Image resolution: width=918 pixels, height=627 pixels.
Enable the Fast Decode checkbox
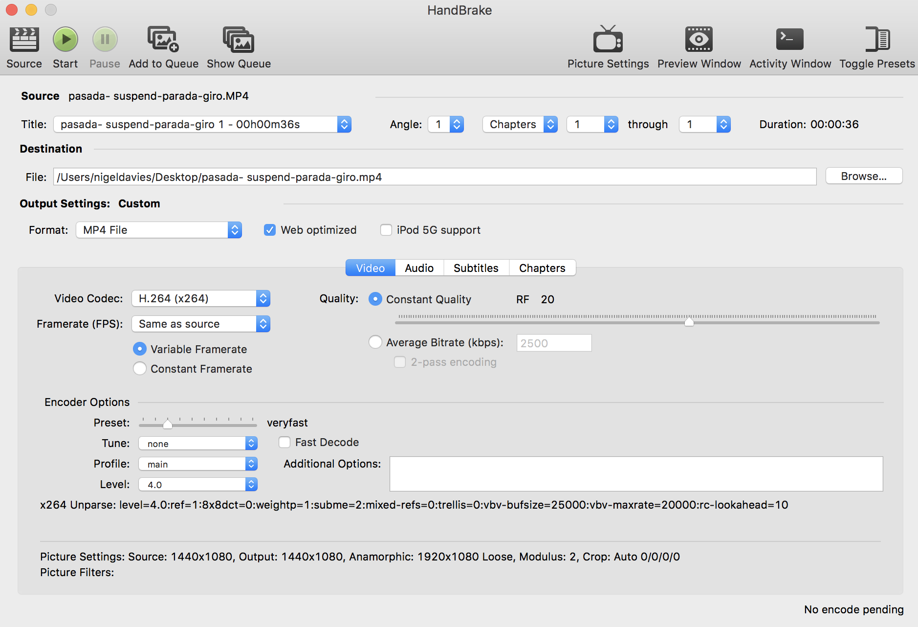pyautogui.click(x=284, y=442)
